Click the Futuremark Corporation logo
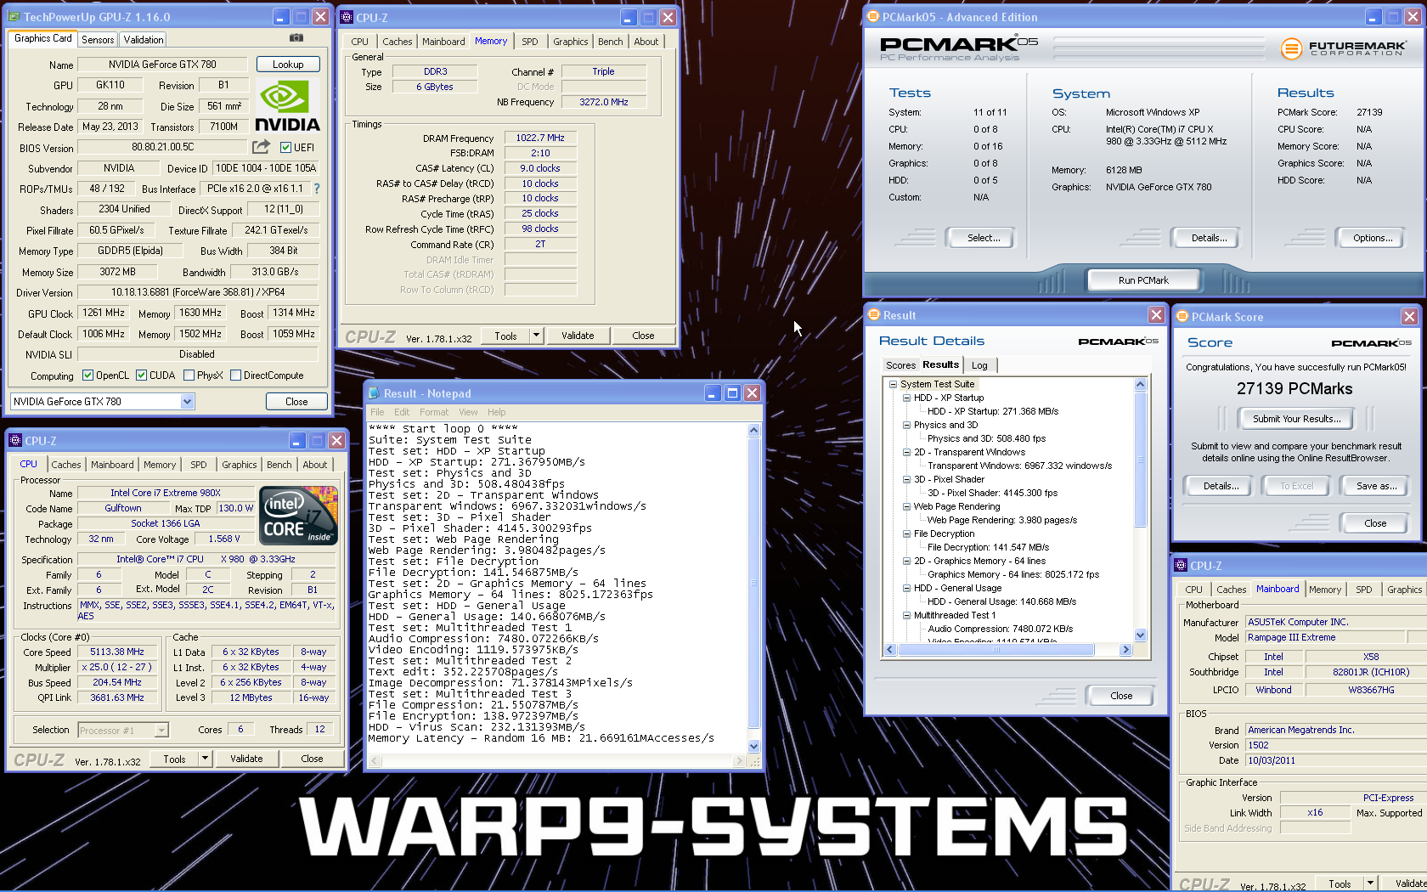 [1342, 48]
